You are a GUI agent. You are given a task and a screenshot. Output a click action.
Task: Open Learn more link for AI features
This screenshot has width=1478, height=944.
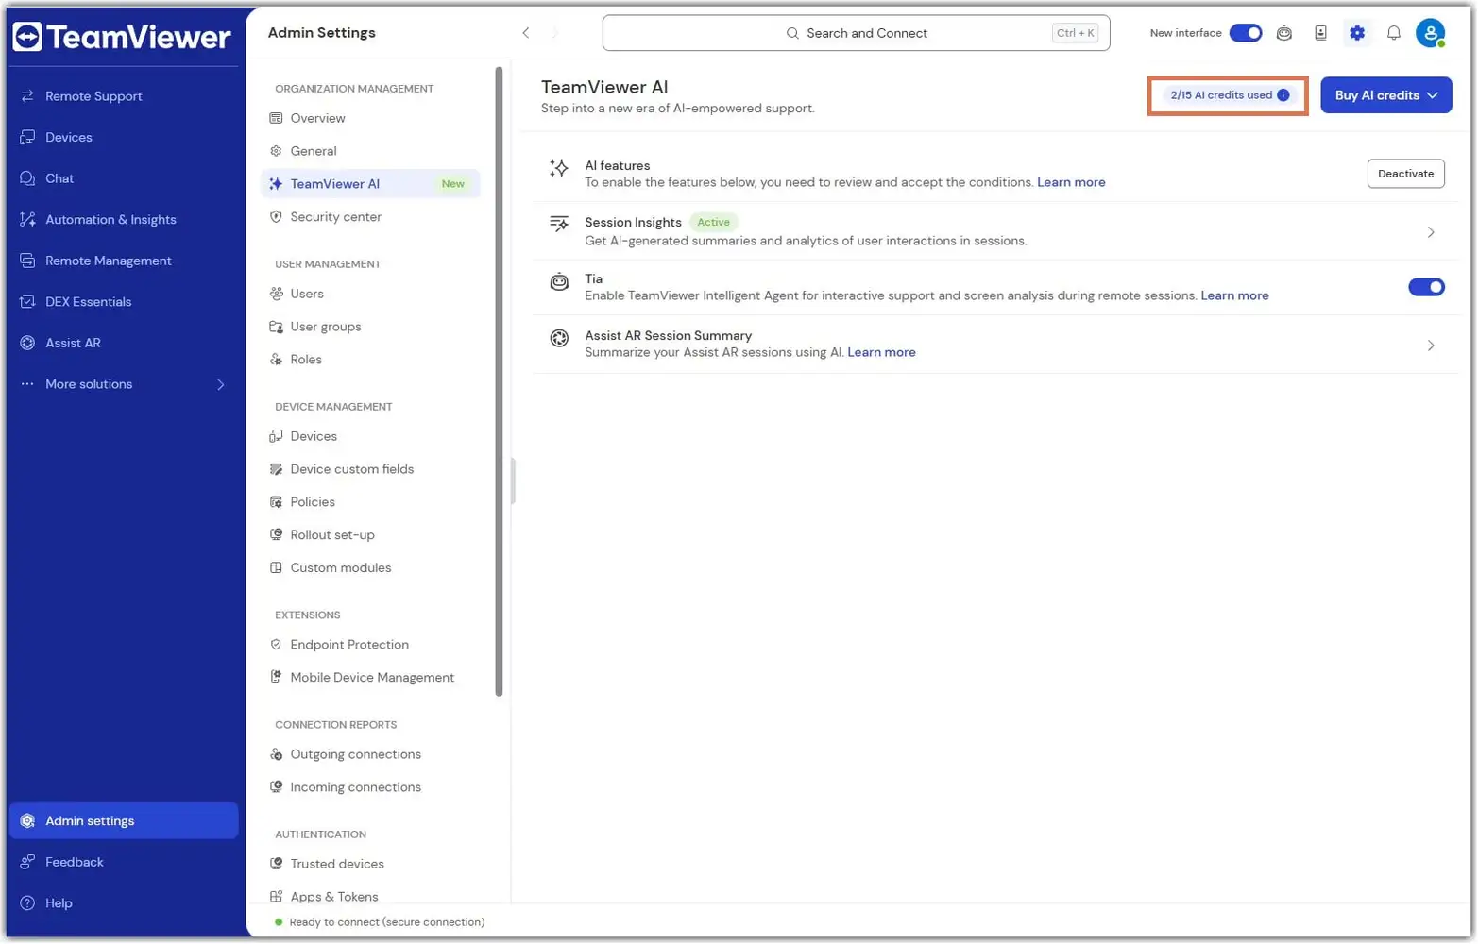(x=1071, y=182)
